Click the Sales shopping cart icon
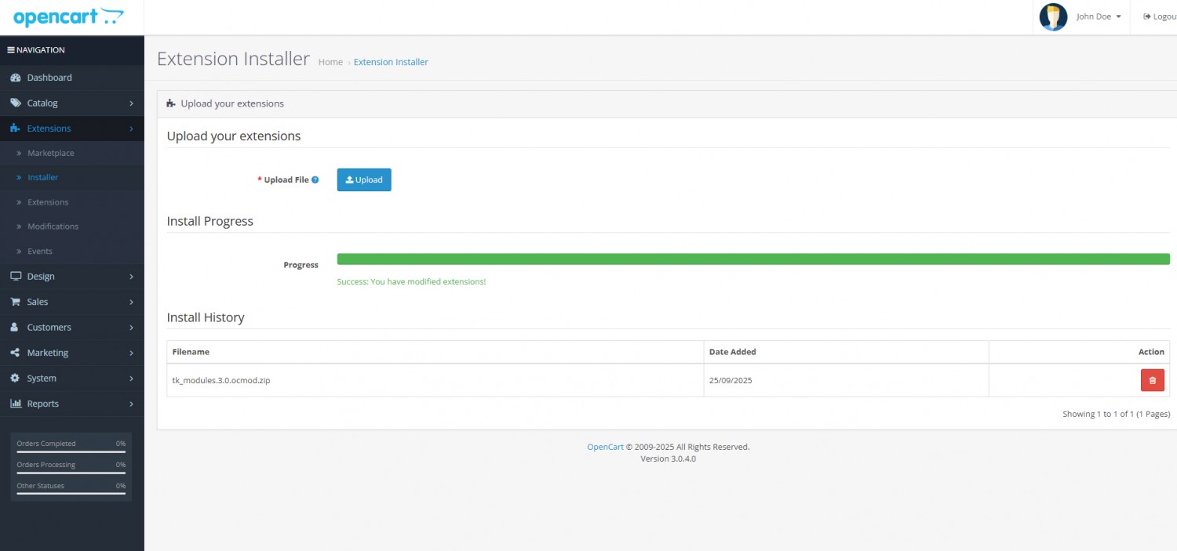This screenshot has width=1177, height=551. click(15, 302)
